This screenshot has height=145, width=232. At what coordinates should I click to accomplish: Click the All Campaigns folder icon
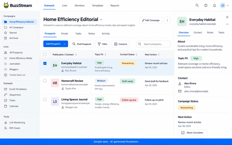[x=5, y=27]
